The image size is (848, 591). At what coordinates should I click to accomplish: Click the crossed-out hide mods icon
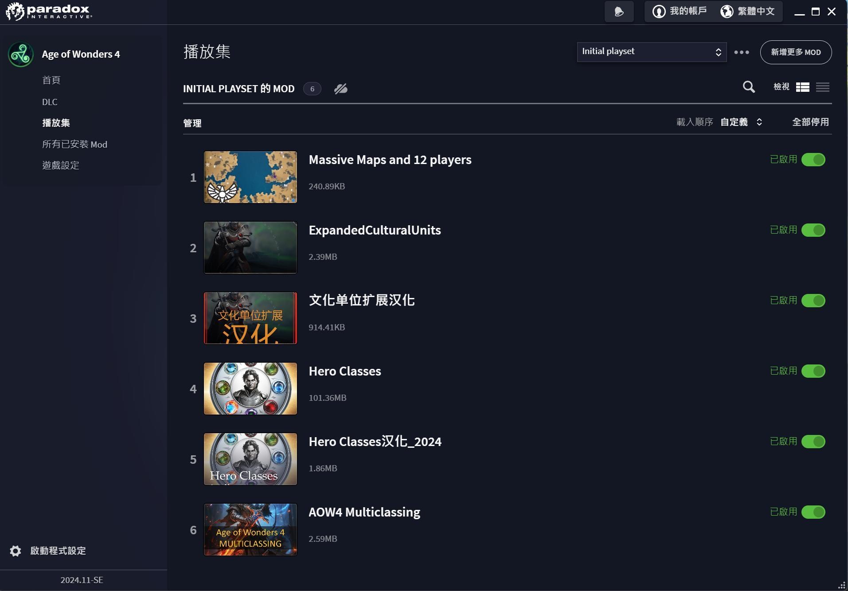pos(340,89)
